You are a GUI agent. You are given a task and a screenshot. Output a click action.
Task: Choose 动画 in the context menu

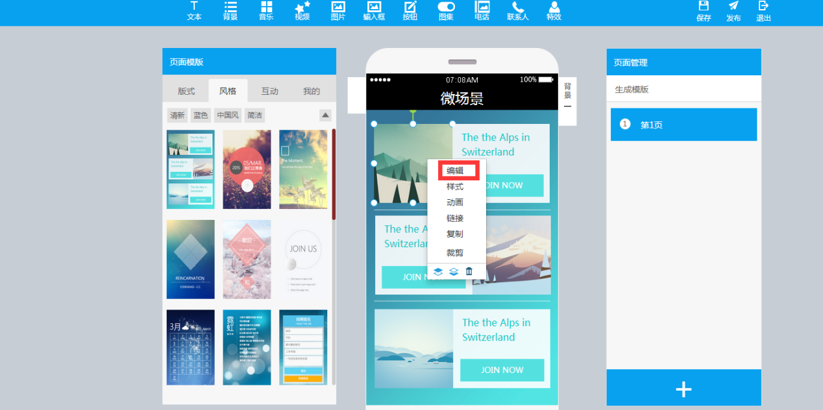(455, 202)
